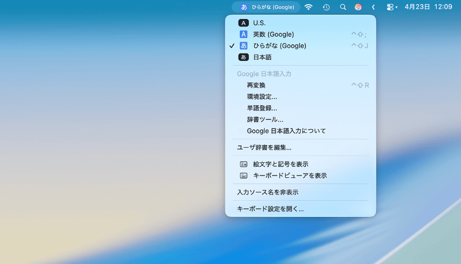Open 環境設定... preferences

tap(300, 97)
